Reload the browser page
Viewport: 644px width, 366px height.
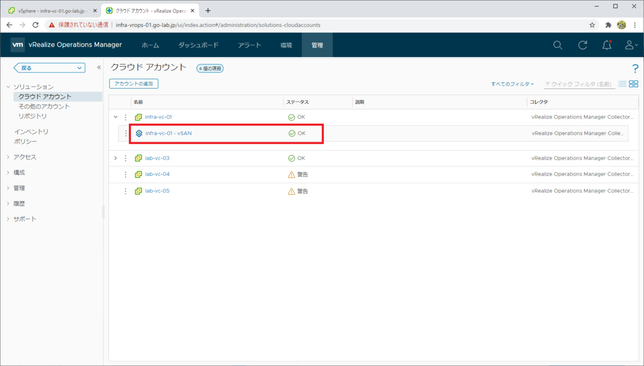coord(35,25)
